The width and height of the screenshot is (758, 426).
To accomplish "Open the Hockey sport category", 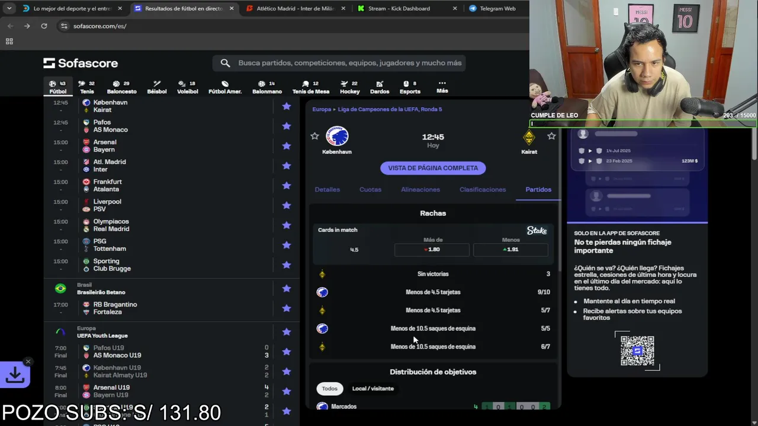I will tap(350, 87).
